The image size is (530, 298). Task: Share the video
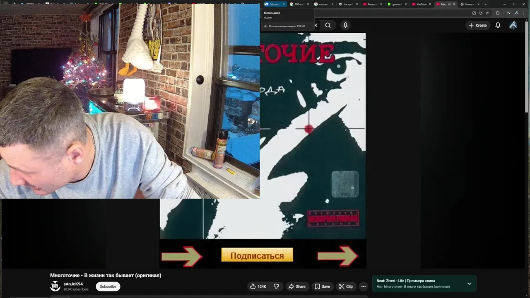tap(297, 286)
